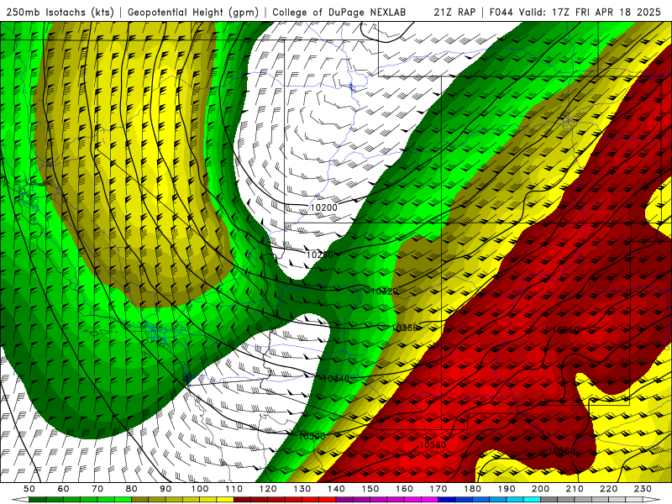Click the 10500 height contour label
This screenshot has width=672, height=504.
pos(312,436)
